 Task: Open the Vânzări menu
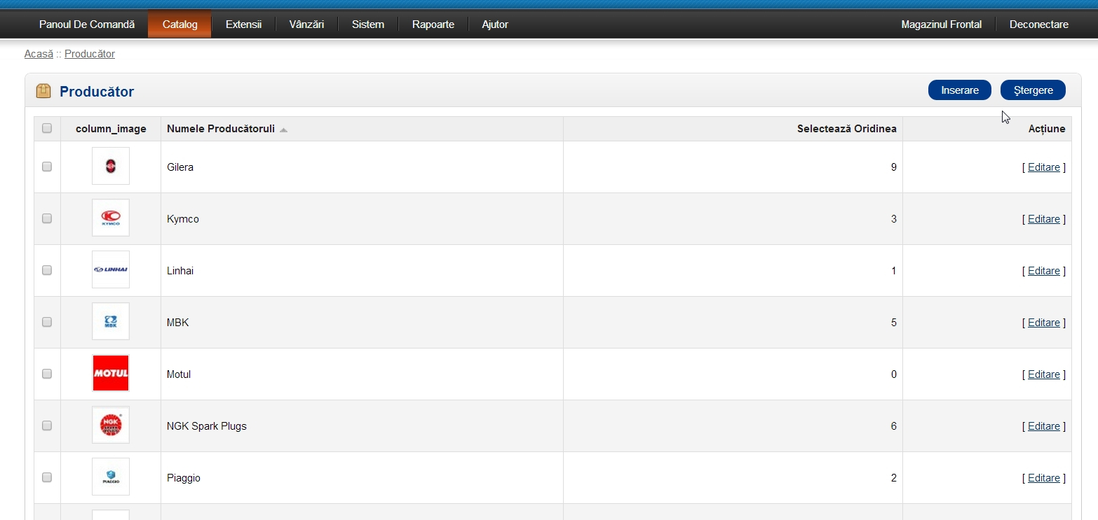pos(306,24)
